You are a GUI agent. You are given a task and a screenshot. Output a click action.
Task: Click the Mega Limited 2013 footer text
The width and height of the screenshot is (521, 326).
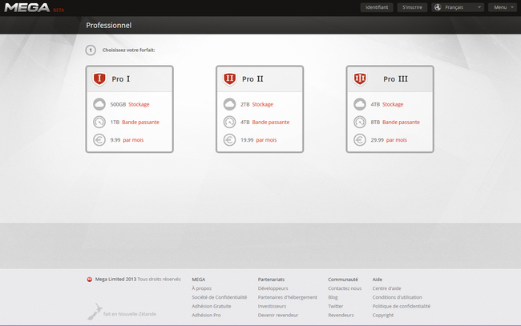pos(115,280)
